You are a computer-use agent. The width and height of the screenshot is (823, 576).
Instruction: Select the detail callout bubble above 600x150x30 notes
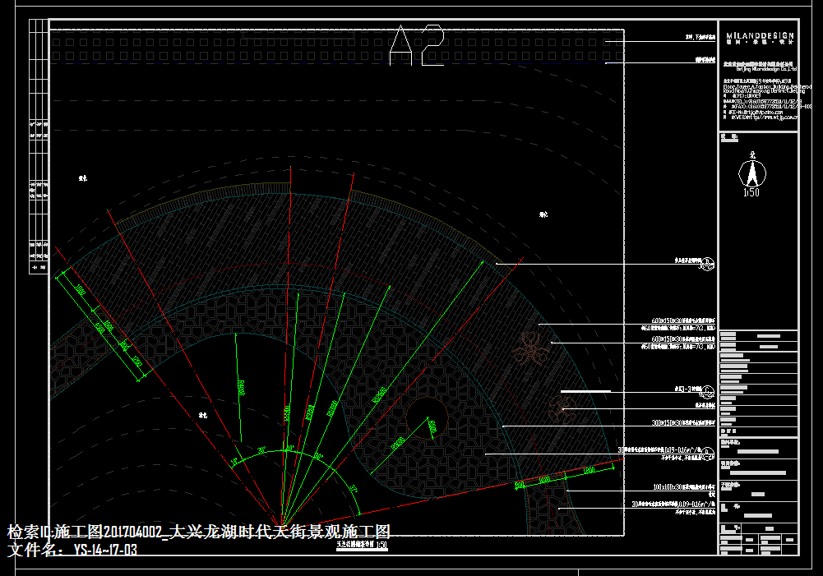click(707, 265)
